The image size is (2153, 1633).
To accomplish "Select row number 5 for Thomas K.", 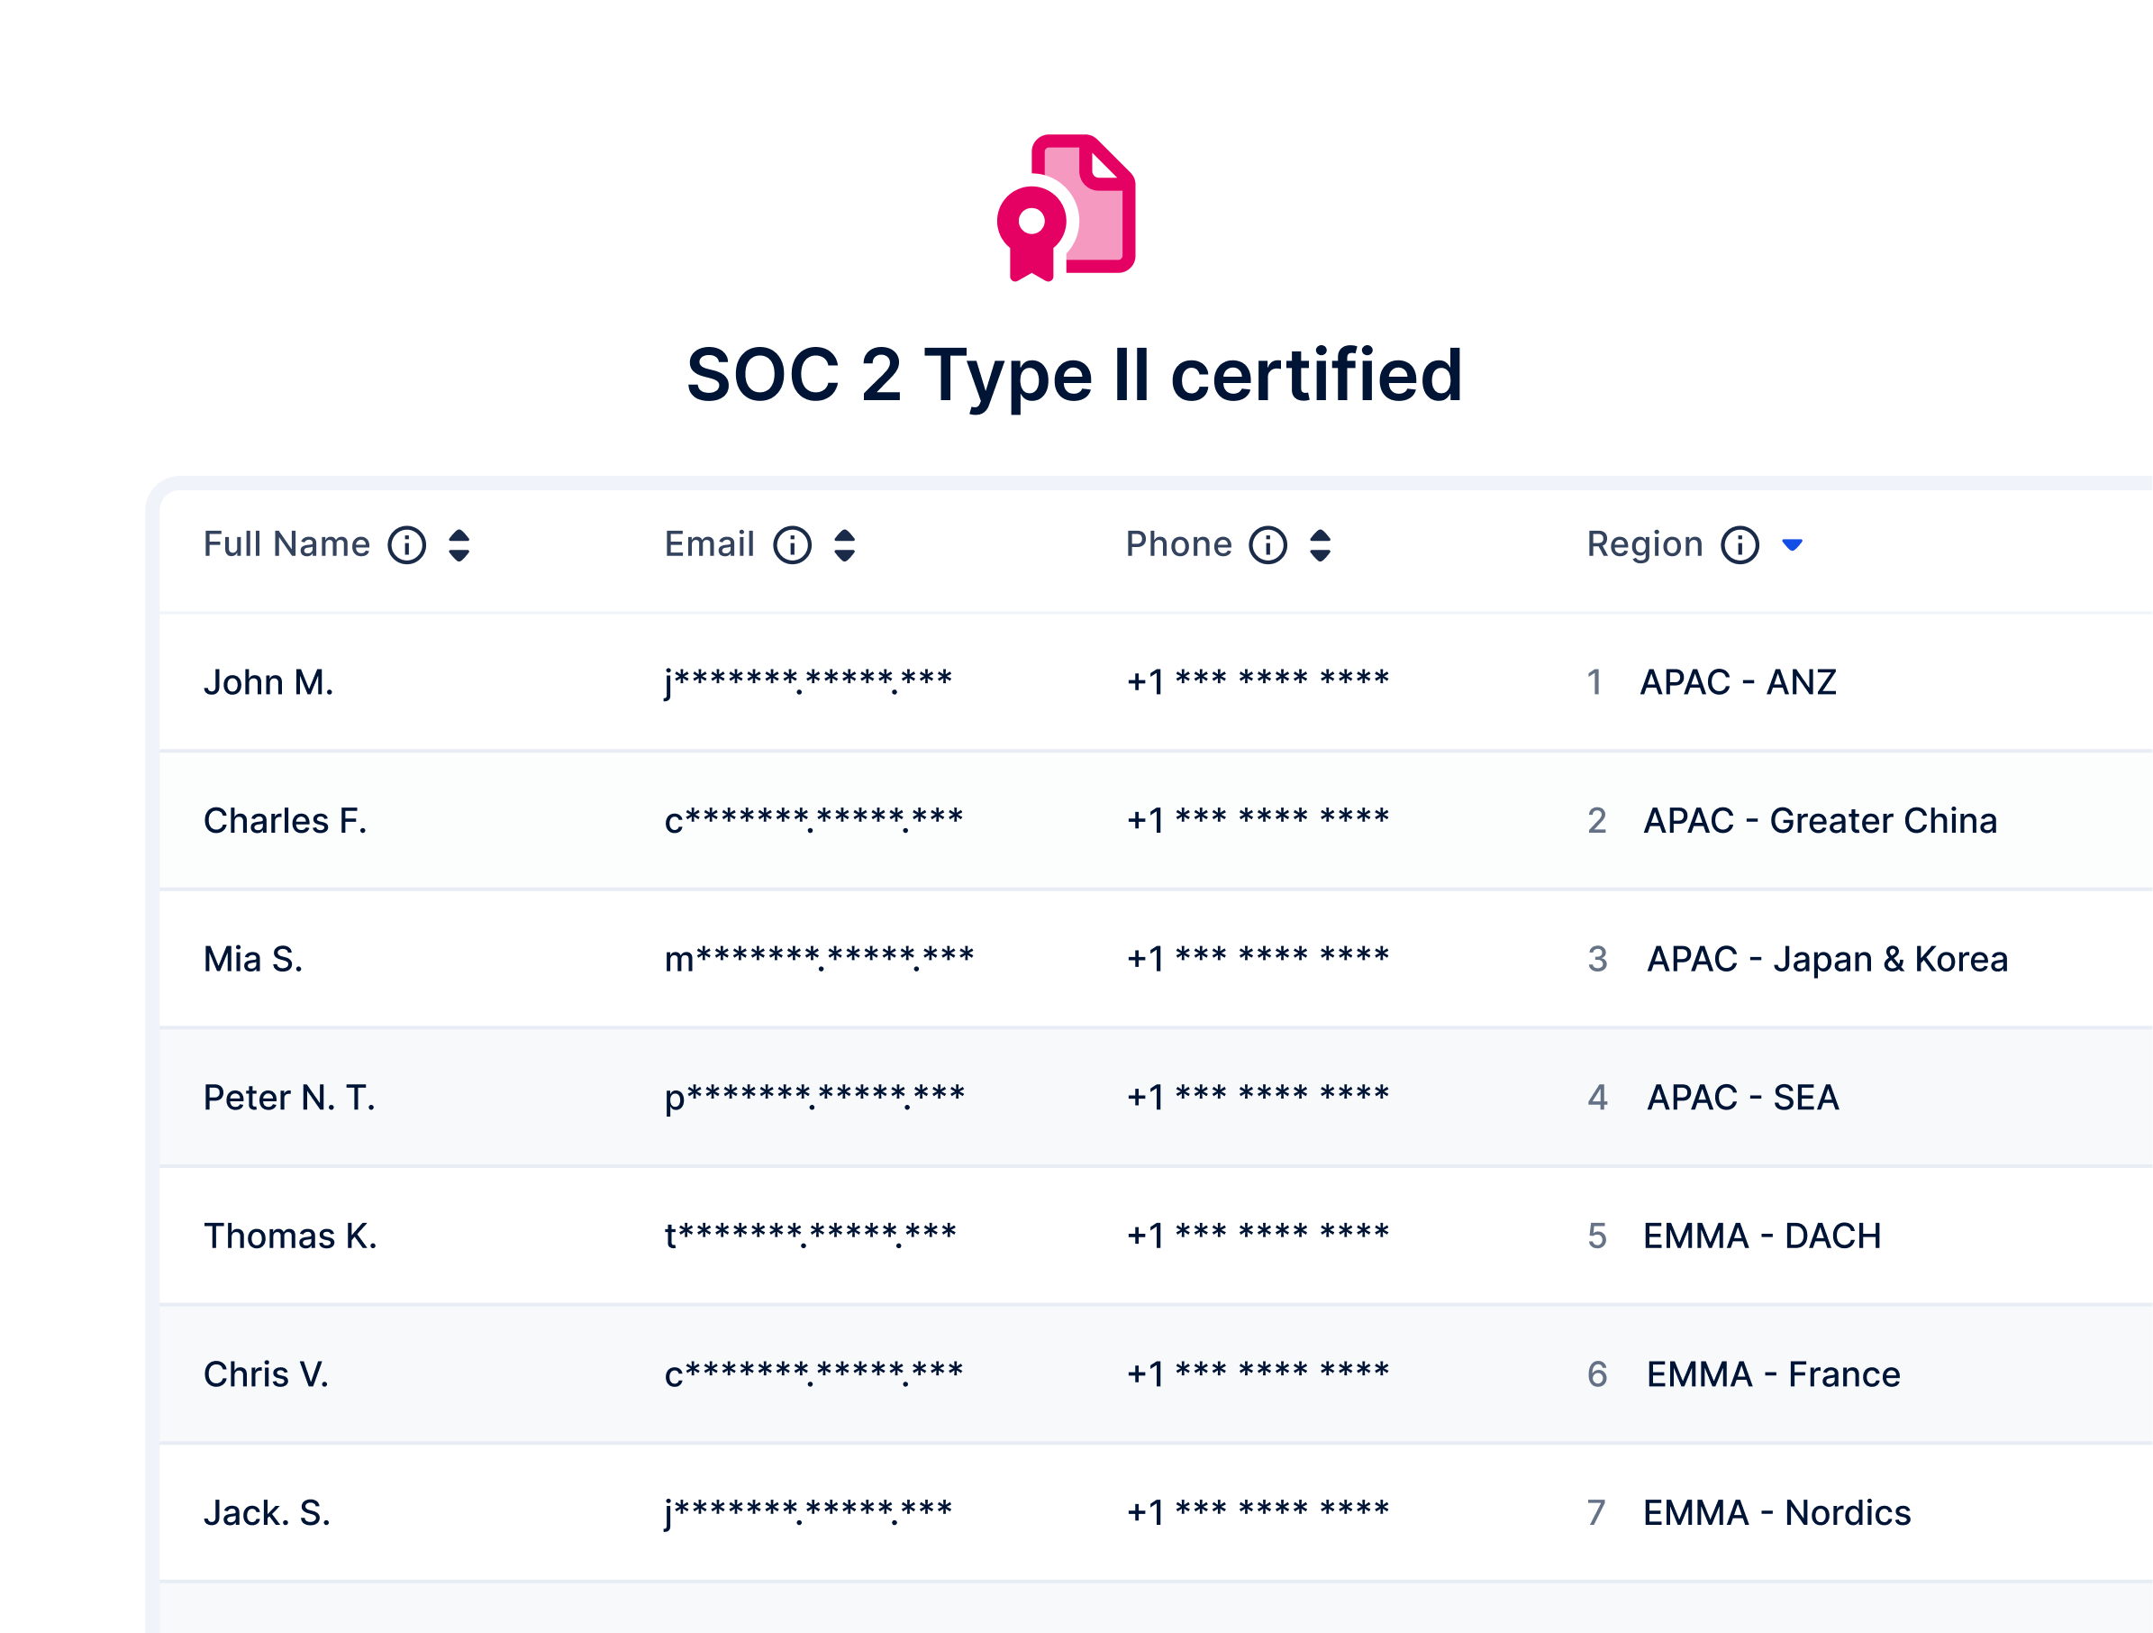I will click(x=1596, y=1236).
